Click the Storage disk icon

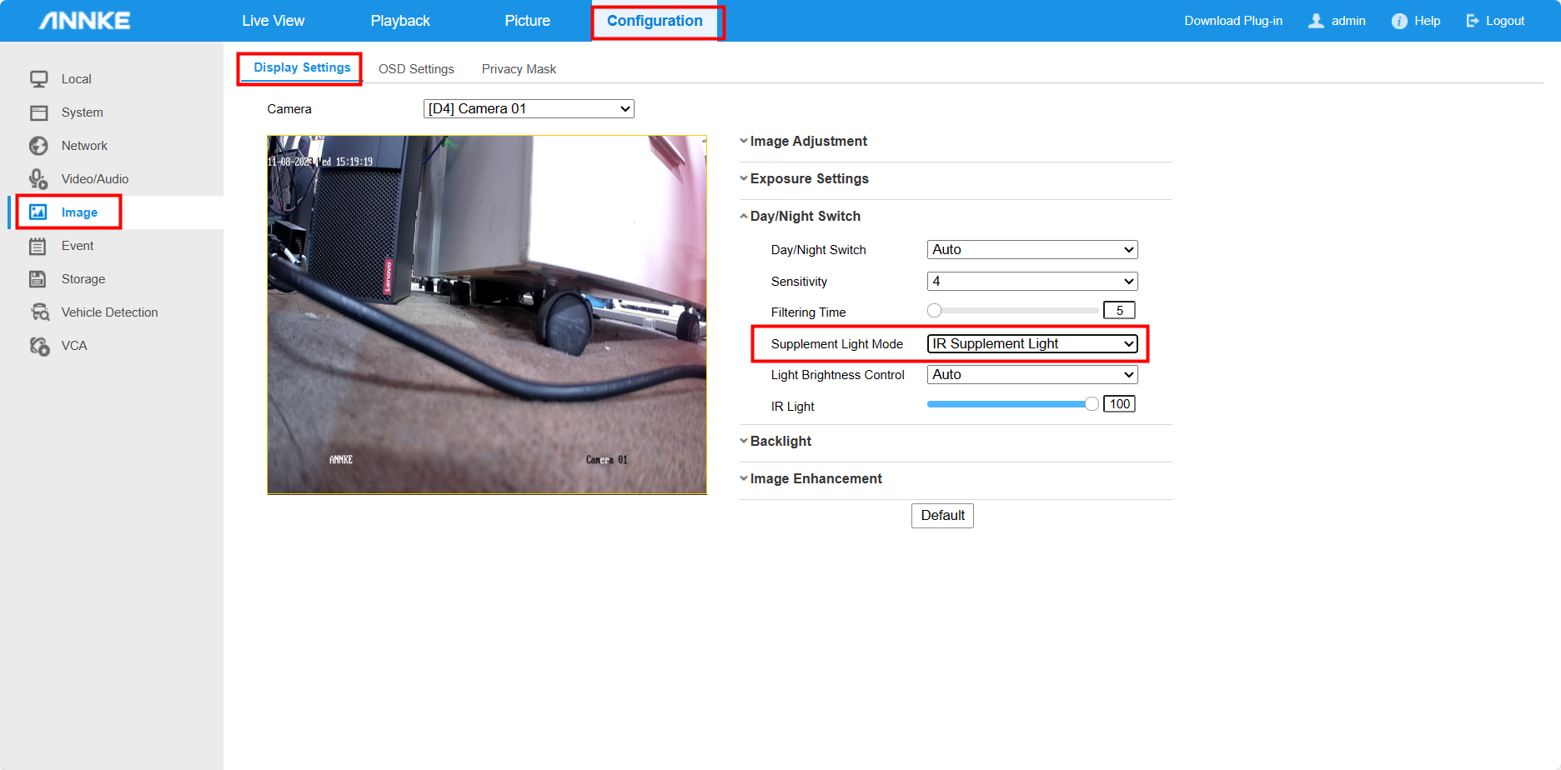point(38,279)
